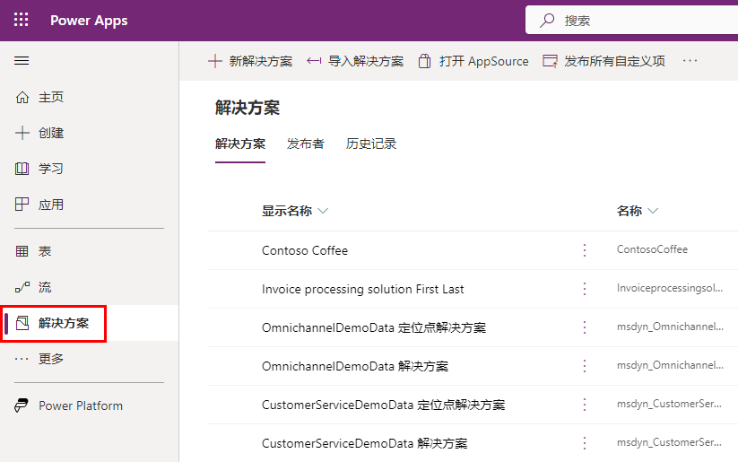Open Invoice processing solution First Last

point(362,289)
